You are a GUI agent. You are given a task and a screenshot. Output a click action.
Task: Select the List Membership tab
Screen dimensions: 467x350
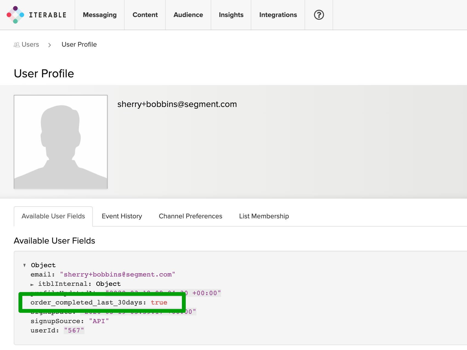264,216
